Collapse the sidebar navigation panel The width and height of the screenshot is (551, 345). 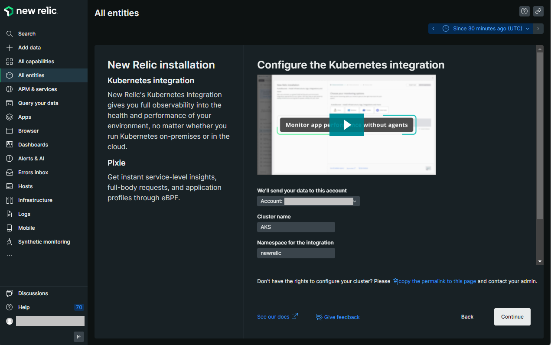click(x=78, y=337)
